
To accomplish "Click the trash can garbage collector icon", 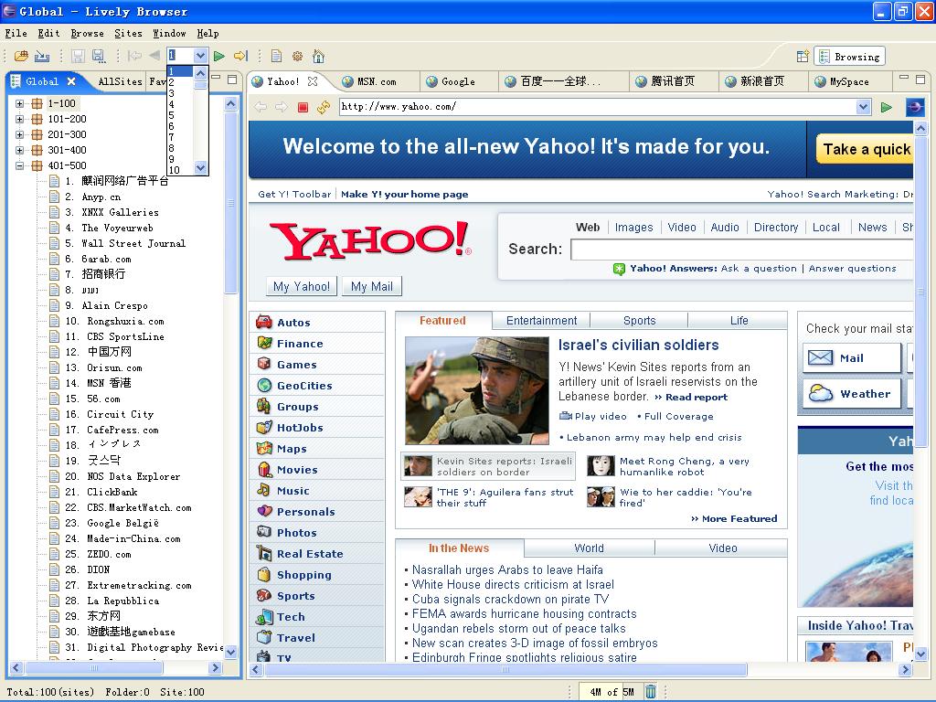I will pyautogui.click(x=651, y=692).
